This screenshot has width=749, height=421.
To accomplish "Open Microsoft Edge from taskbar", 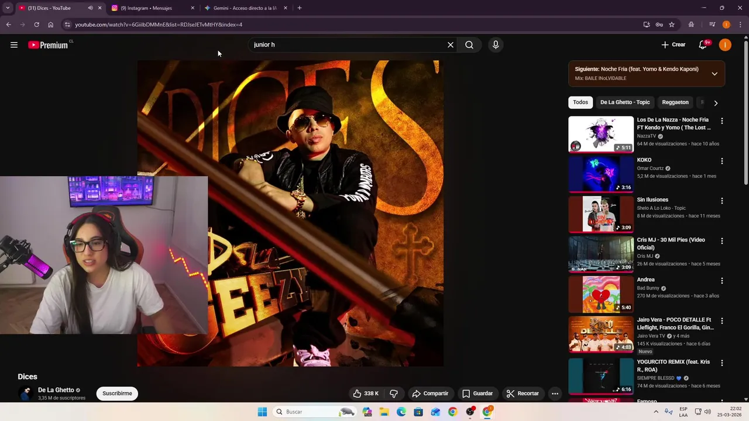I will tap(401, 412).
